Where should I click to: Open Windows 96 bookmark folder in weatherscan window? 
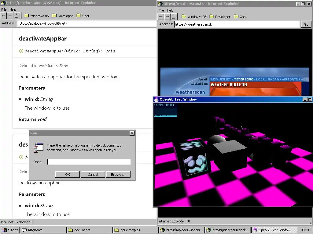coord(194,17)
